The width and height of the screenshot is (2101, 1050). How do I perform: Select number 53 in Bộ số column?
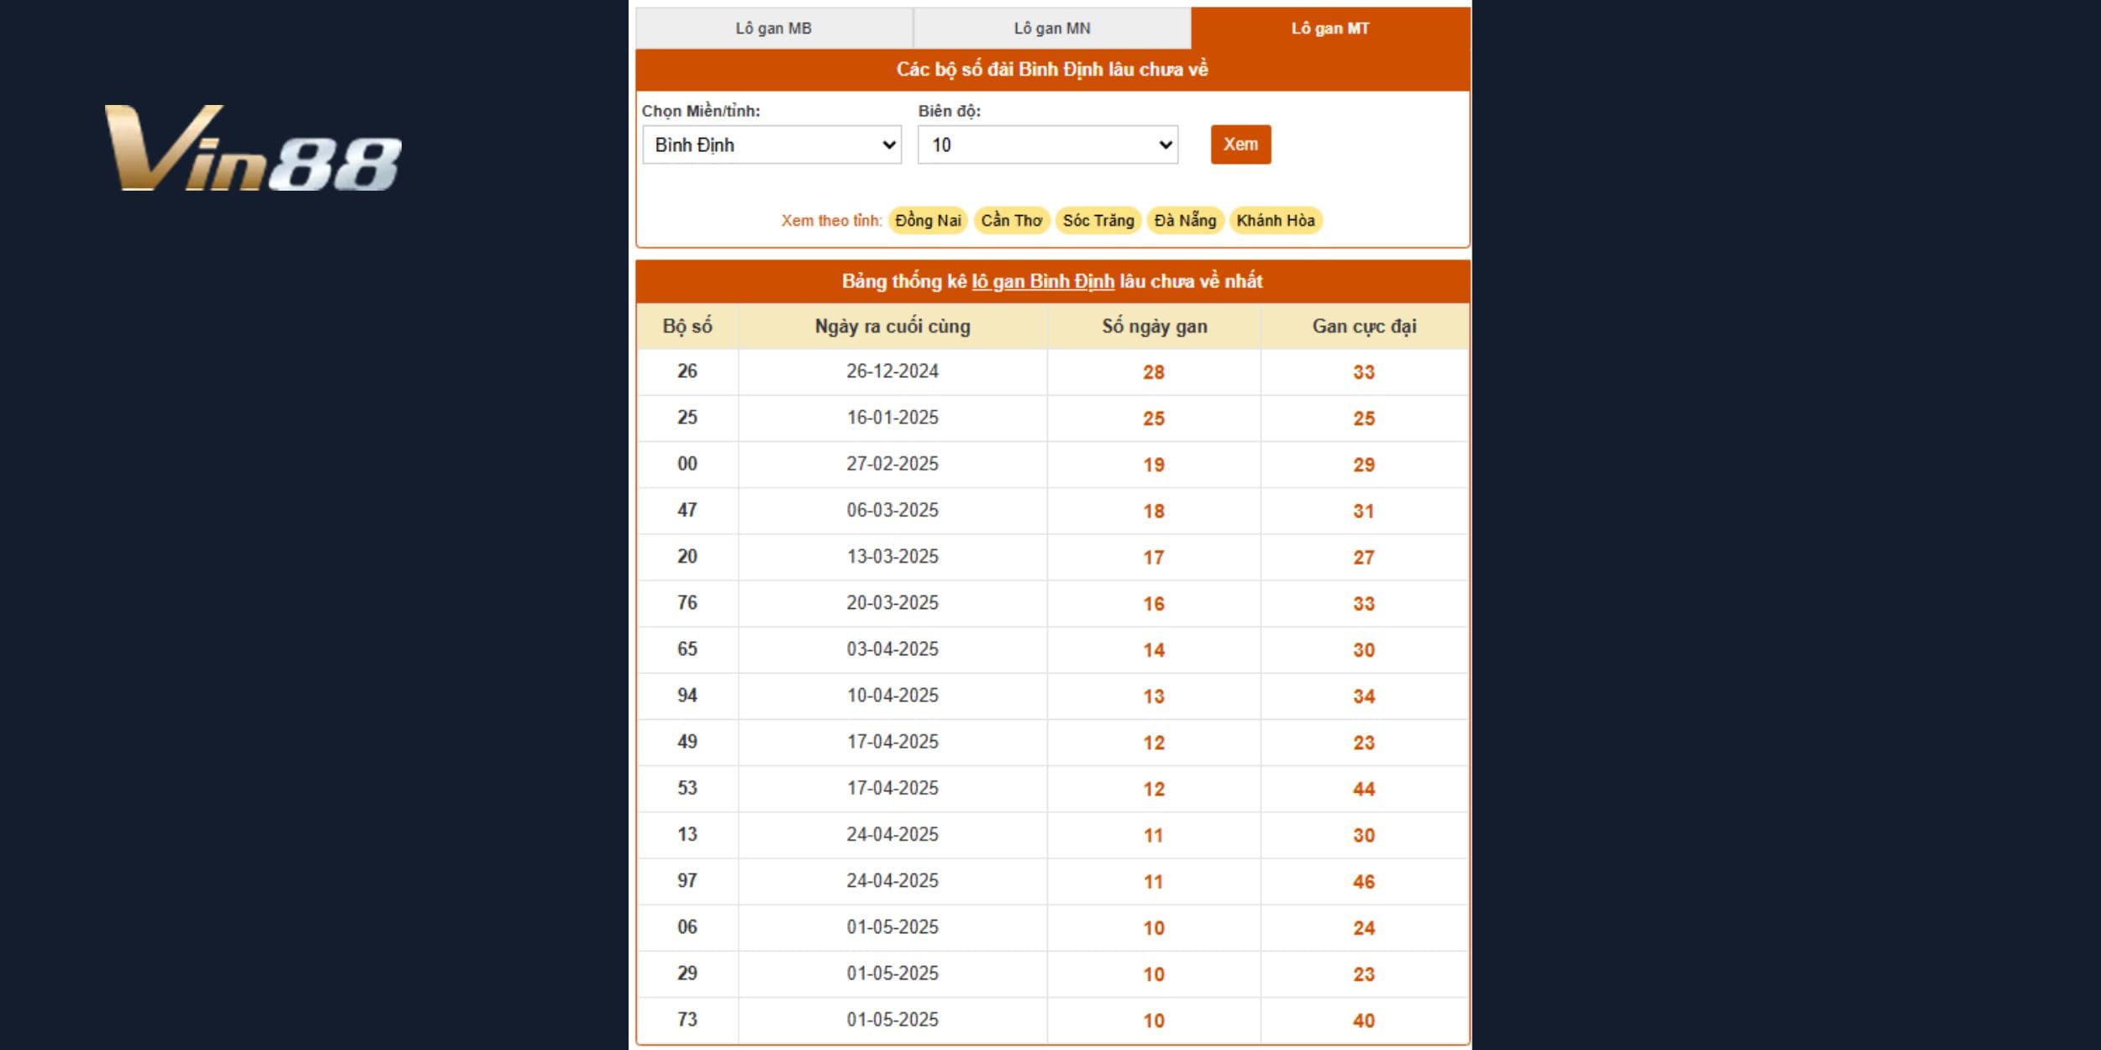pos(687,788)
